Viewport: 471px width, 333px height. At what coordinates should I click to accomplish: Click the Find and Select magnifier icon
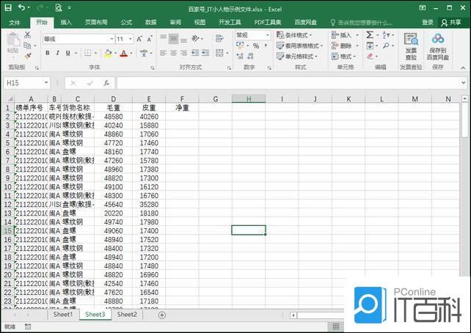(x=386, y=45)
